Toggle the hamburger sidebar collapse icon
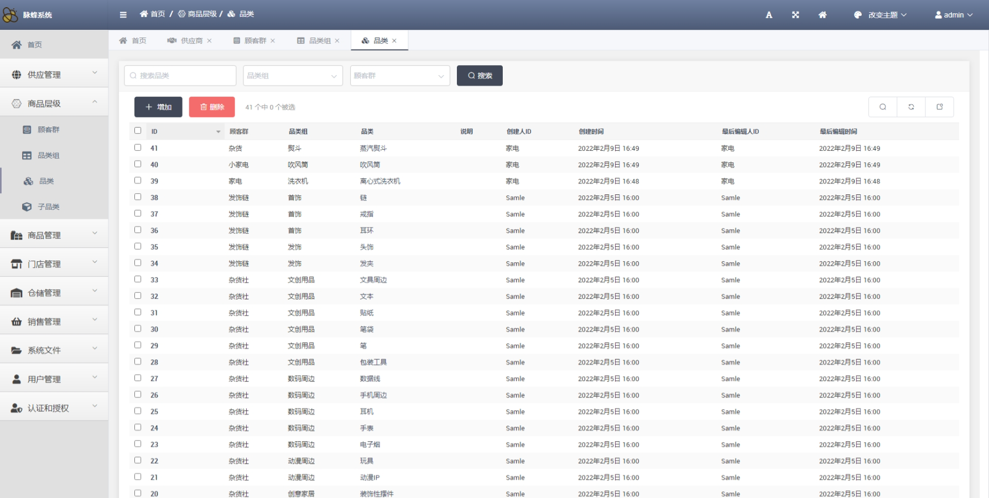Screen dimensions: 989x498 tap(123, 15)
